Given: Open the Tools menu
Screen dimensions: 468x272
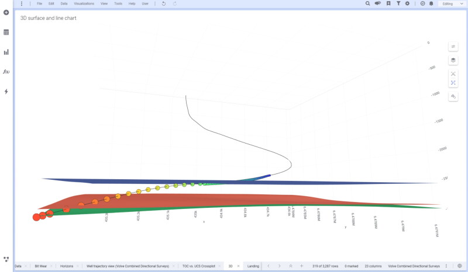Looking at the screenshot, I should [x=118, y=4].
